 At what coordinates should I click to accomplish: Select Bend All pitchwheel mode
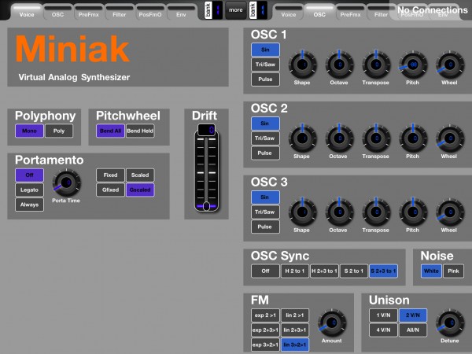click(x=110, y=131)
